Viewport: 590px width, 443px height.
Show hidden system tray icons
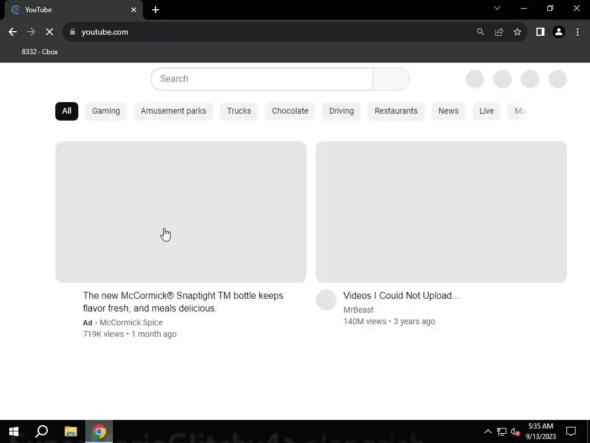point(487,431)
